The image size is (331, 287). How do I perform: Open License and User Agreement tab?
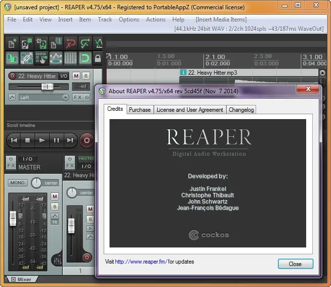coord(190,110)
